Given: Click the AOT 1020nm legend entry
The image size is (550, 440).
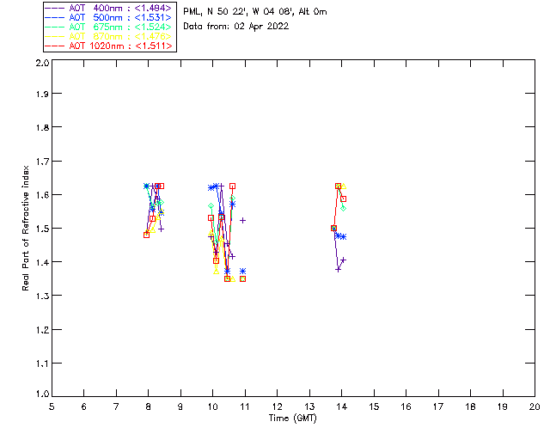Looking at the screenshot, I should pos(108,46).
